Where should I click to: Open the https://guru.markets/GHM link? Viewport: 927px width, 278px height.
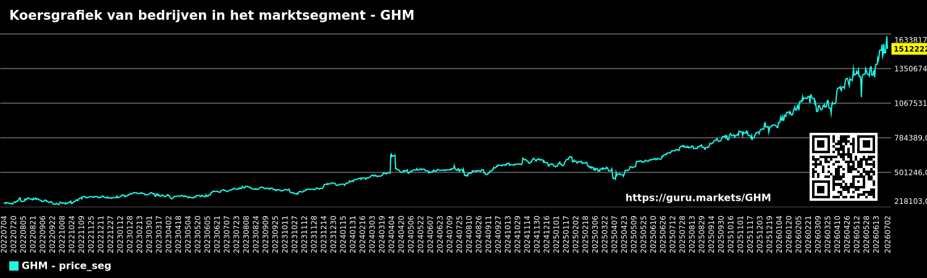point(698,198)
